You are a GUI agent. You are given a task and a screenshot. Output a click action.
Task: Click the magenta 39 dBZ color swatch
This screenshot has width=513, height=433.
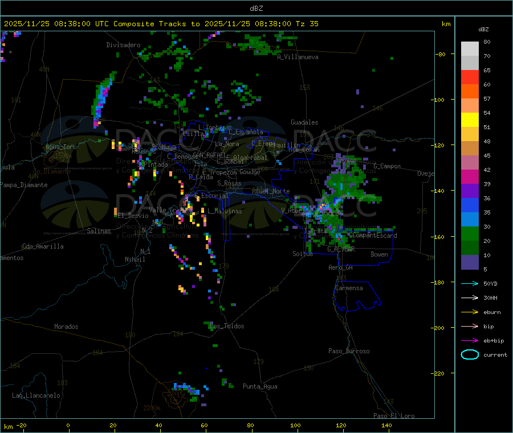click(470, 177)
